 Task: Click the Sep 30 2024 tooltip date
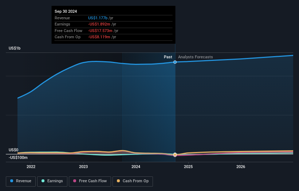click(x=66, y=11)
